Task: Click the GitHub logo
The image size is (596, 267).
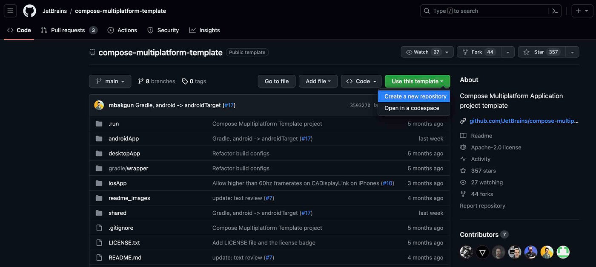Action: pos(29,11)
